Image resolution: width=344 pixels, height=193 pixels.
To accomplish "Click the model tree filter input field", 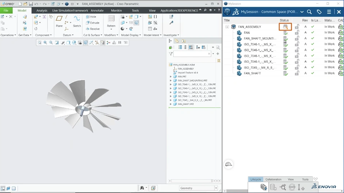I will click(192, 54).
